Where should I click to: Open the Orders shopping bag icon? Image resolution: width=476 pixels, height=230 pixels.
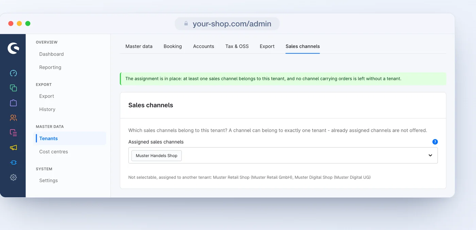click(x=13, y=103)
